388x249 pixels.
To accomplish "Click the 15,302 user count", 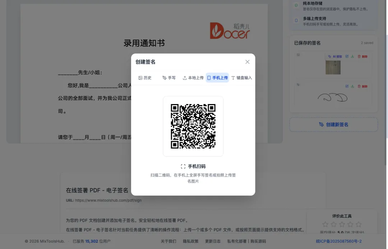I will point(92,241).
